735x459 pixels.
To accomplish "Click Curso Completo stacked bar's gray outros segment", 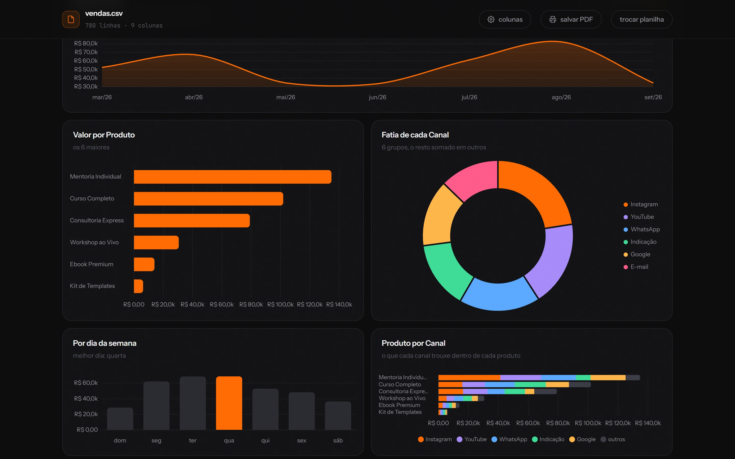I will click(580, 385).
